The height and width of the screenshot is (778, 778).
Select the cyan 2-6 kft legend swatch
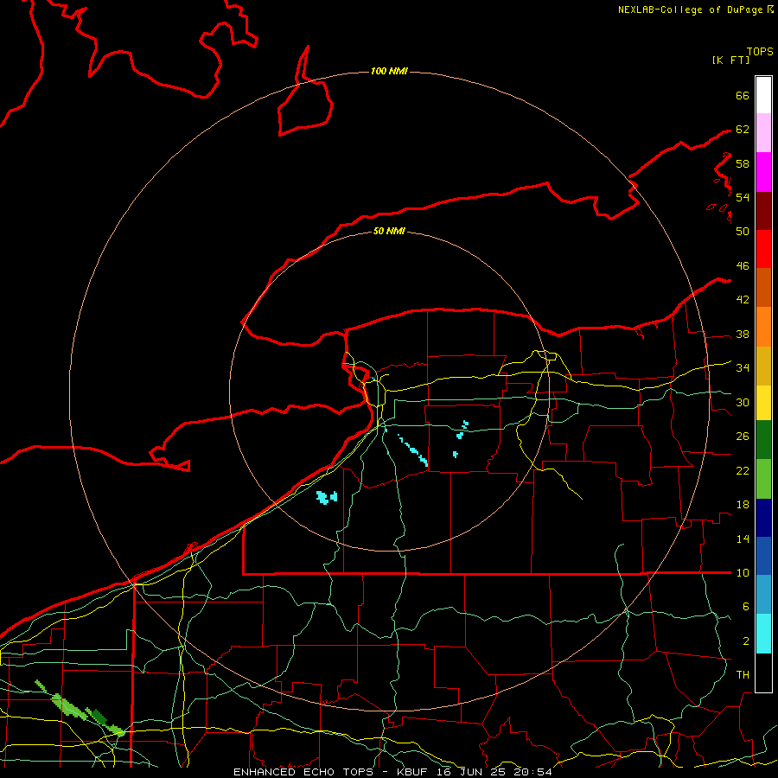[763, 634]
